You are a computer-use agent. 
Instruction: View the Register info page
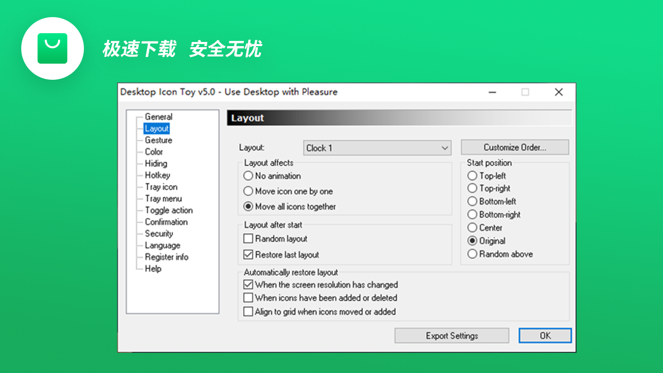coord(166,257)
